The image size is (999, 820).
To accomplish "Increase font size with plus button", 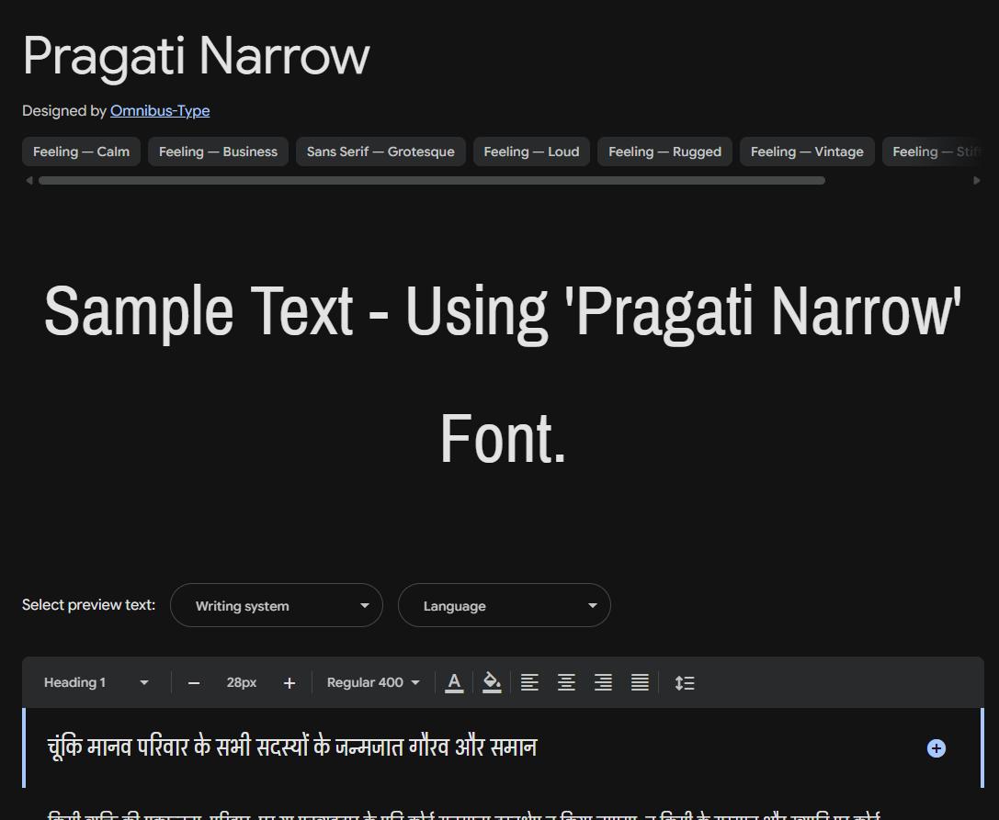I will click(289, 683).
